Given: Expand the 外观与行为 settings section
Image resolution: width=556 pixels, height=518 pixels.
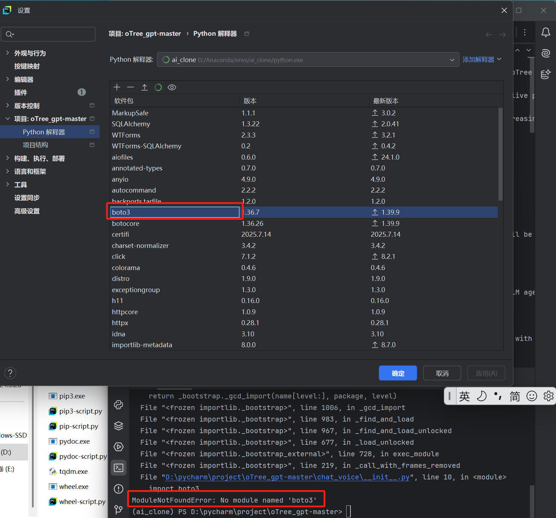Looking at the screenshot, I should coord(8,53).
